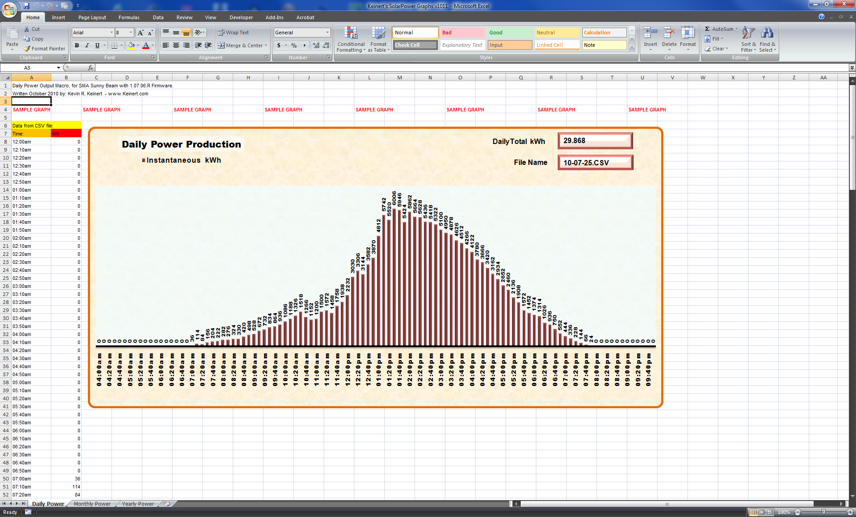Open the font name Arial dropdown
Viewport: 856px width, 517px height.
pyautogui.click(x=111, y=33)
